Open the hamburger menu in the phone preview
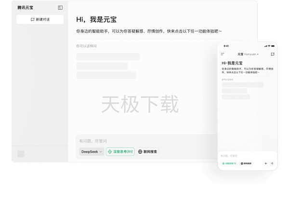The image size is (289, 197). point(223,54)
